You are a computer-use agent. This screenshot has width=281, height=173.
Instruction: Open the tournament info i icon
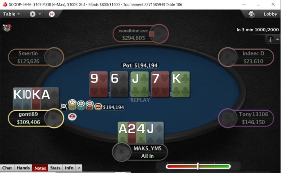(x=270, y=39)
